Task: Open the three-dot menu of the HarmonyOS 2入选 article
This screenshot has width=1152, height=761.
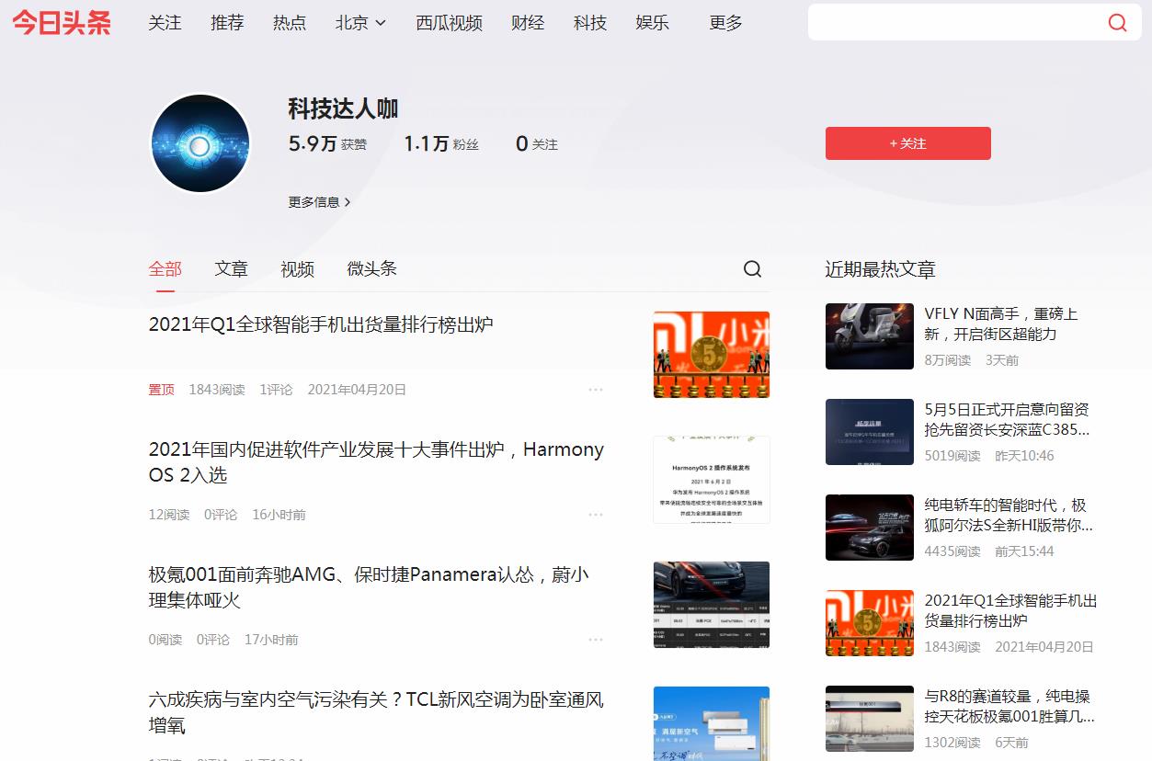Action: (596, 515)
